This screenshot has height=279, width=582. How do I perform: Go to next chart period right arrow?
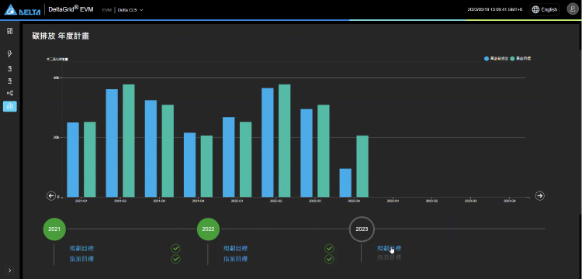click(x=539, y=195)
